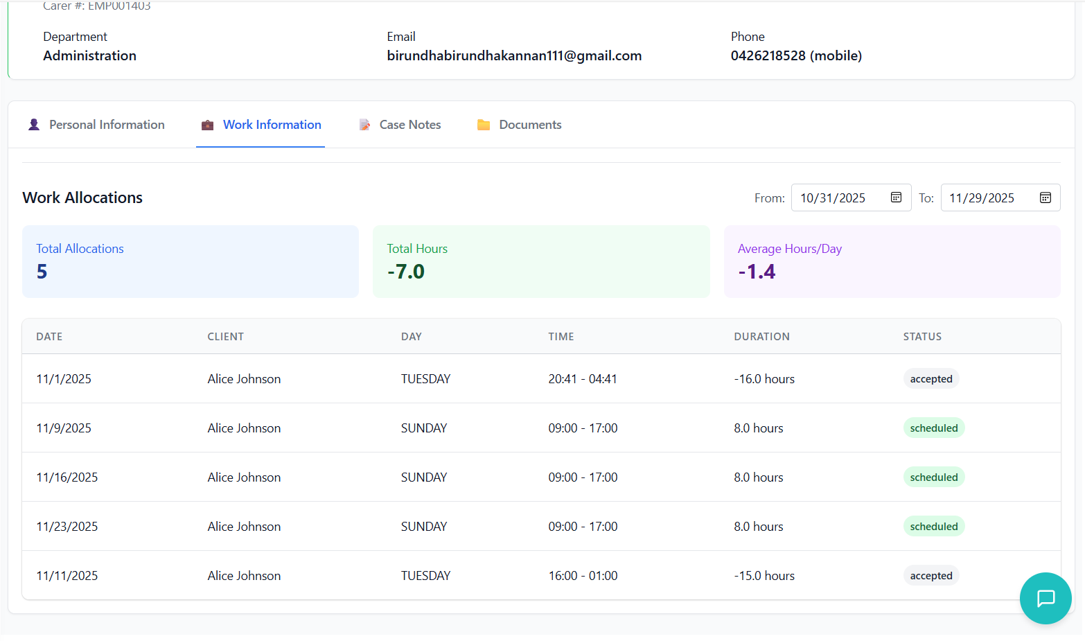Open the To date calendar picker
The image size is (1085, 641).
tap(1045, 197)
